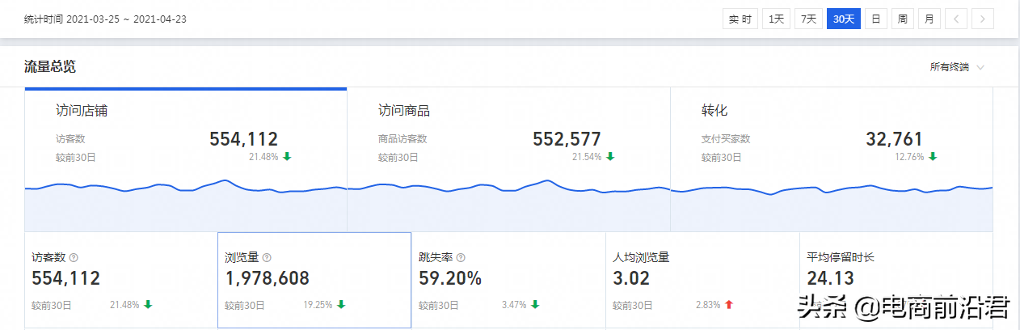Image resolution: width=1020 pixels, height=330 pixels.
Task: Go to next period arrow
Action: [x=983, y=19]
